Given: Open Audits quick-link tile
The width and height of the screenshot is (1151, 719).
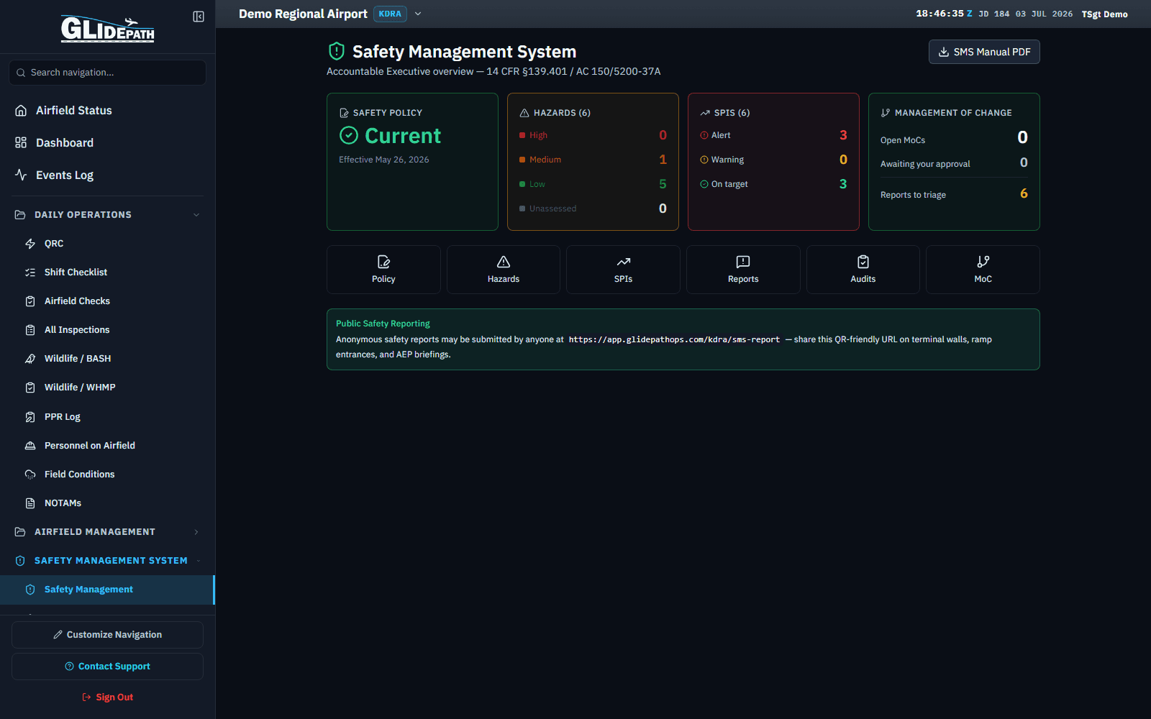Looking at the screenshot, I should 863,270.
